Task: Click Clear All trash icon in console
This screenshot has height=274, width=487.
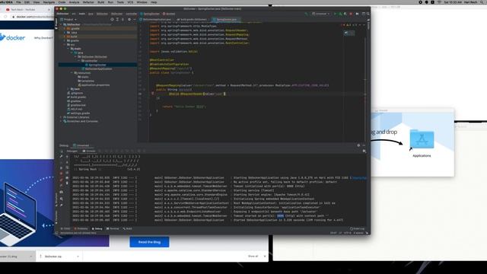Action: pos(67,183)
